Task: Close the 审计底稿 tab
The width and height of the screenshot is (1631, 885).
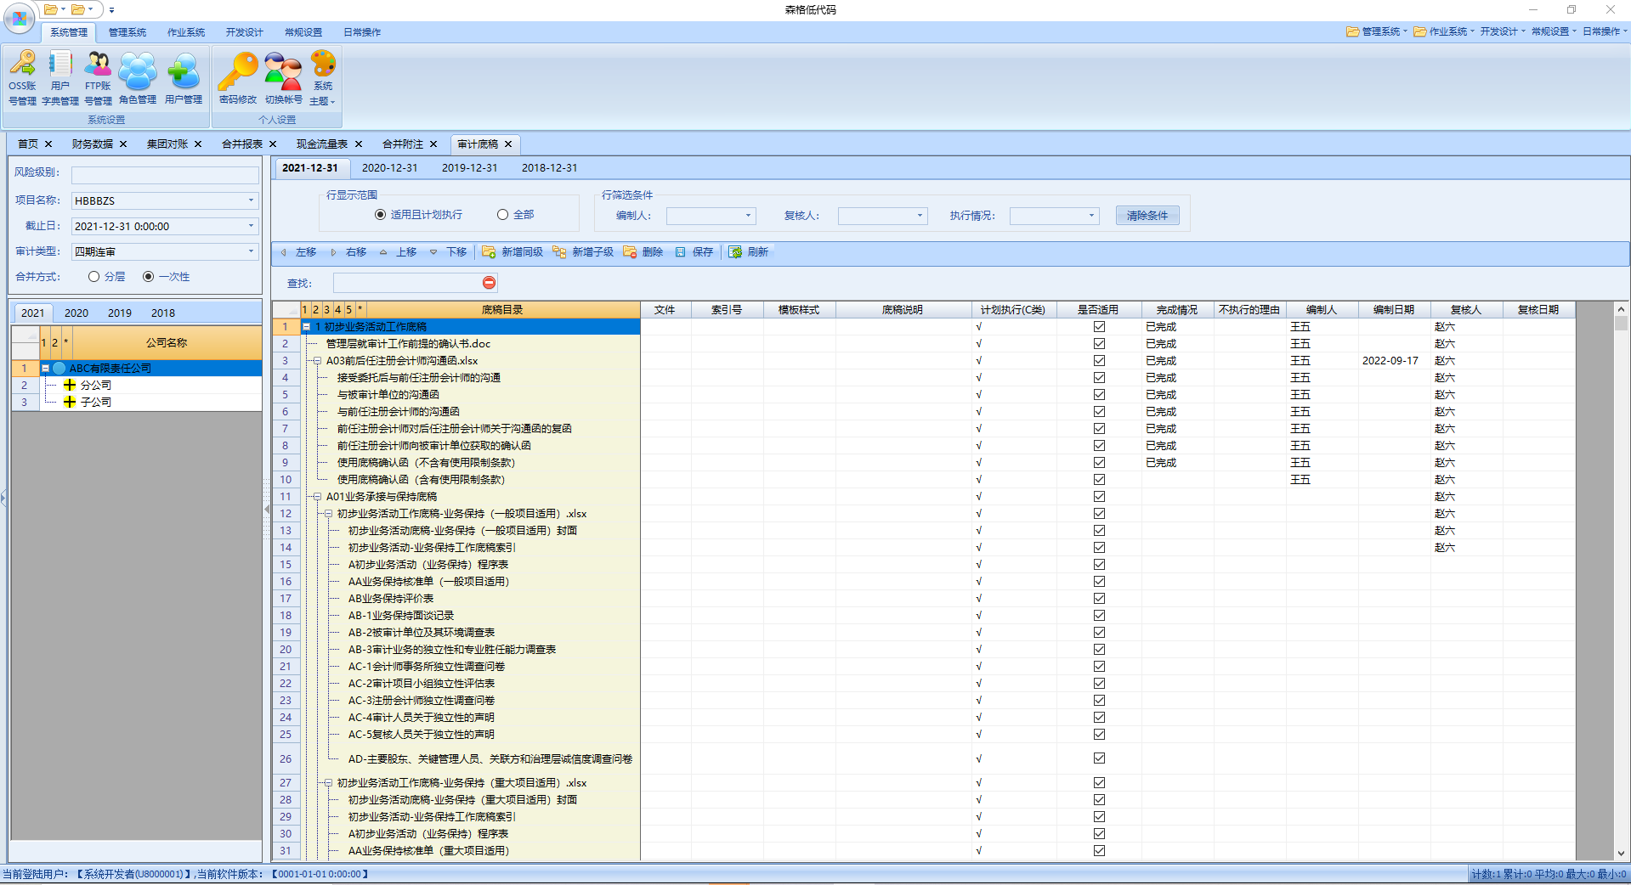Action: pyautogui.click(x=508, y=144)
